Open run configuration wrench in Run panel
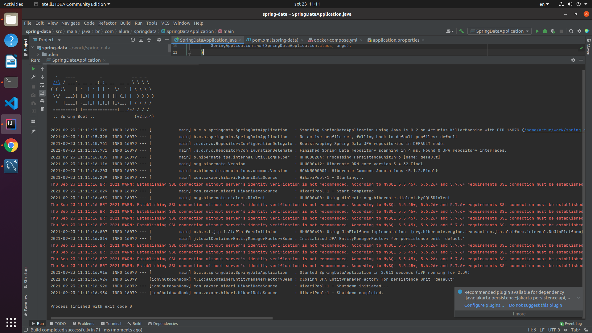This screenshot has height=333, width=592. (33, 77)
